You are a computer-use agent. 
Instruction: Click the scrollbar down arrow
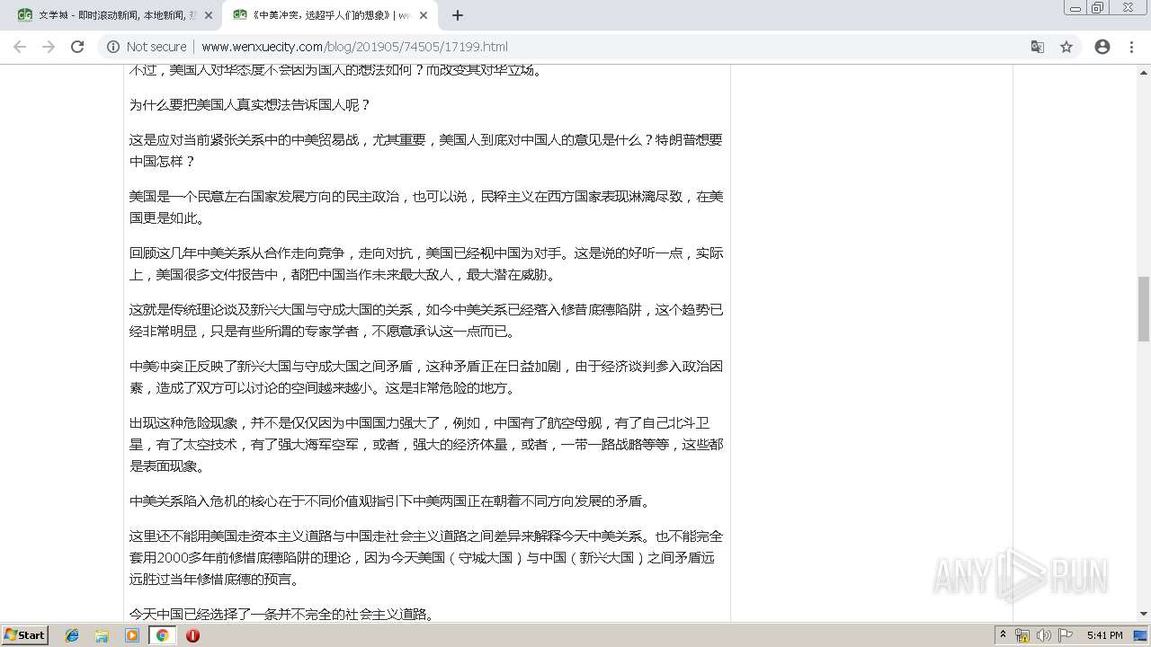coord(1143,614)
